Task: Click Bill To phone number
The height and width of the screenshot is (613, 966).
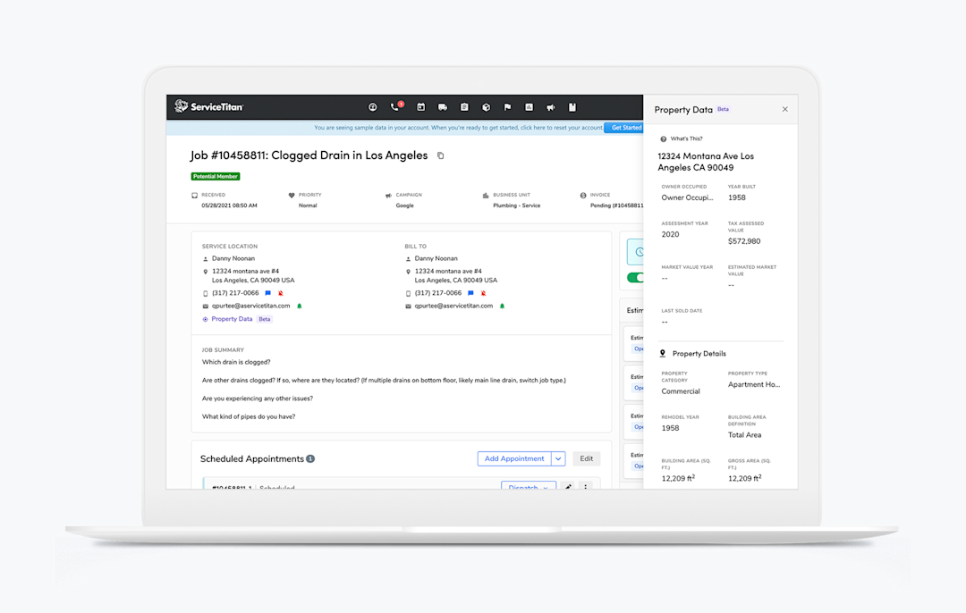Action: coord(438,293)
